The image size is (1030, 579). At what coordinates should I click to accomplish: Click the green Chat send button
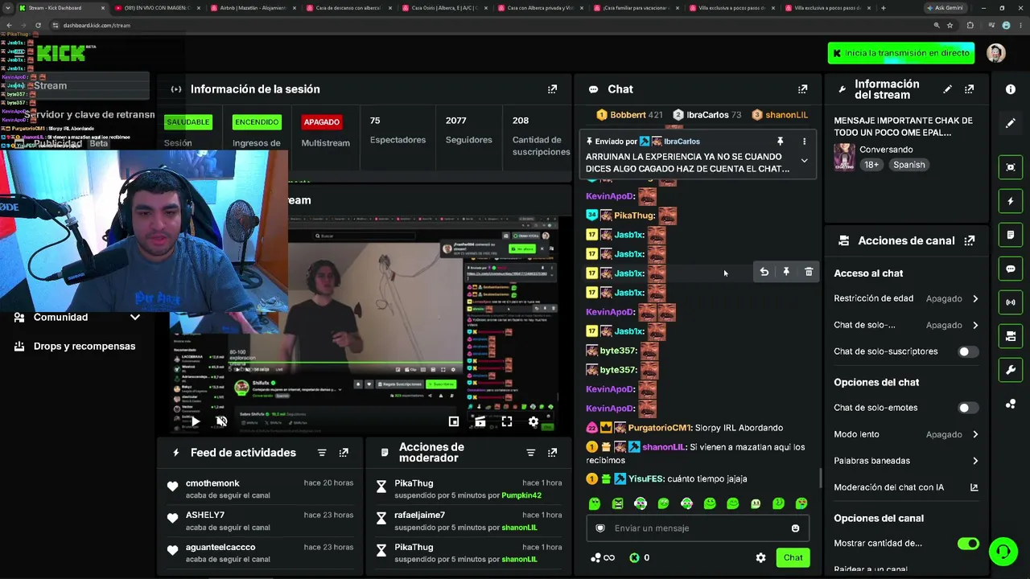(793, 558)
